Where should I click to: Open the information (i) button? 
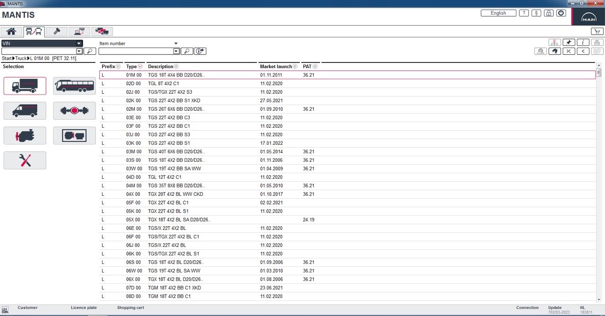[x=583, y=43]
